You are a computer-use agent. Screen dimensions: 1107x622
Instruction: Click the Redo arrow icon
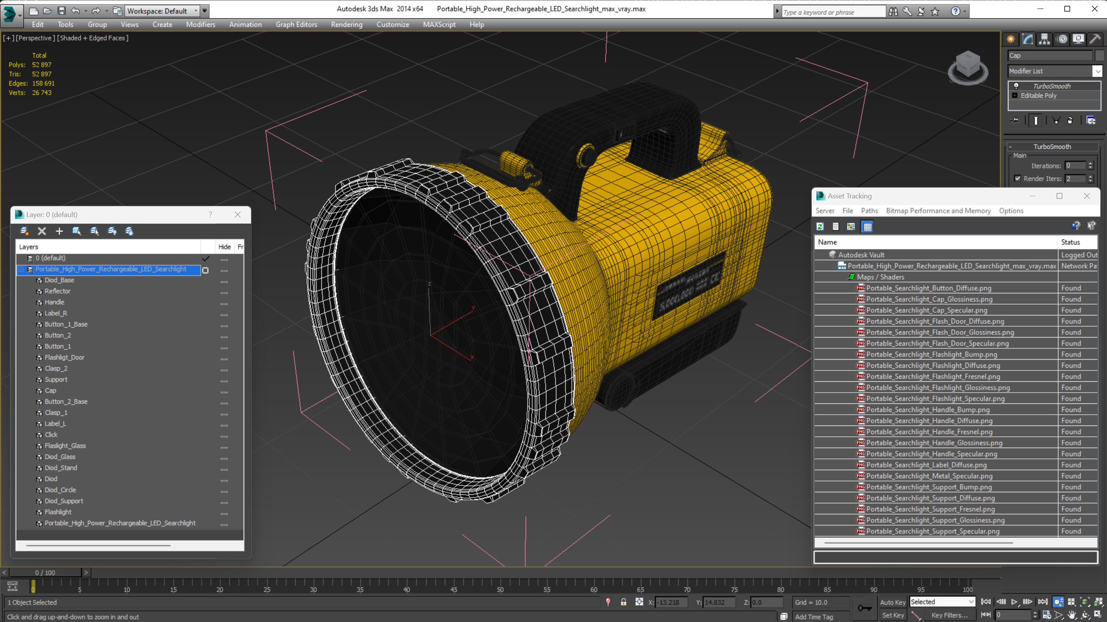(96, 11)
